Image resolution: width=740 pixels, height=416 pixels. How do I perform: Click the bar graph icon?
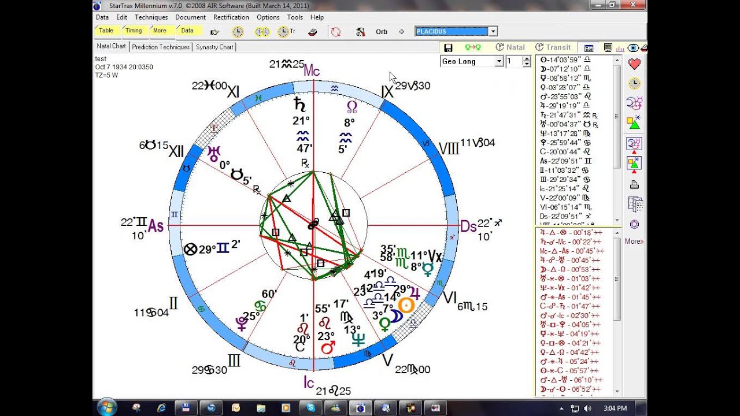pos(620,48)
